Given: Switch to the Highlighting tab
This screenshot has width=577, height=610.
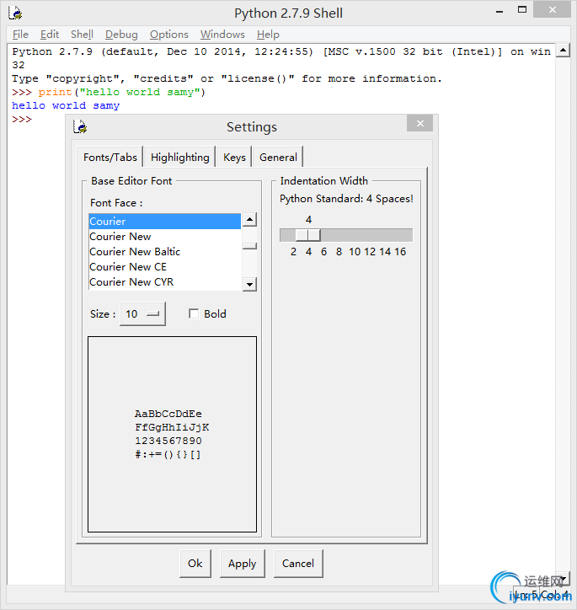Looking at the screenshot, I should click(x=179, y=158).
